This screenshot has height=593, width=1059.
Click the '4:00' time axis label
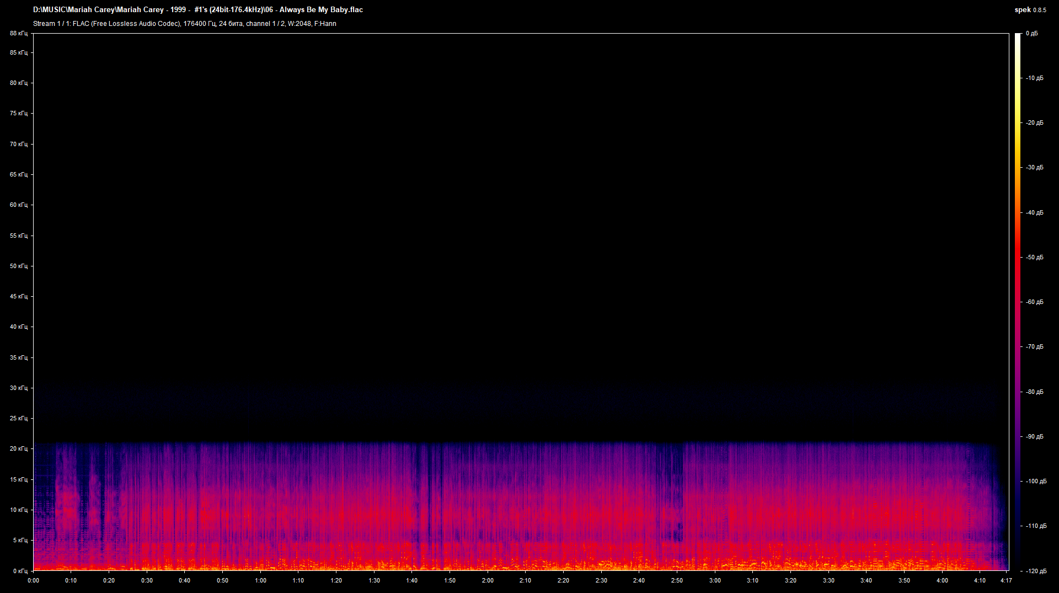coord(943,580)
